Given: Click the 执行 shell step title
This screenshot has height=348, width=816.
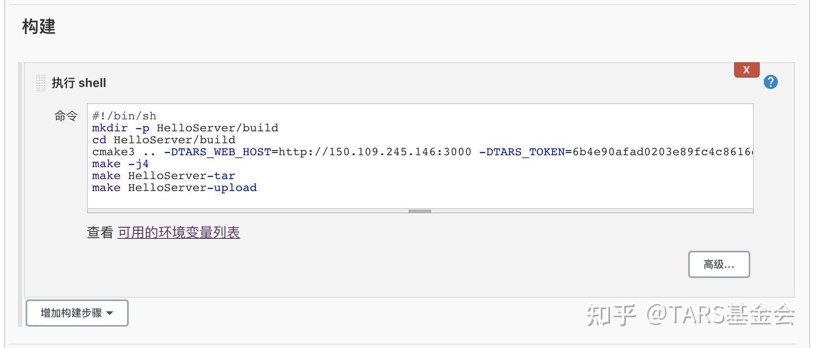Looking at the screenshot, I should [79, 83].
